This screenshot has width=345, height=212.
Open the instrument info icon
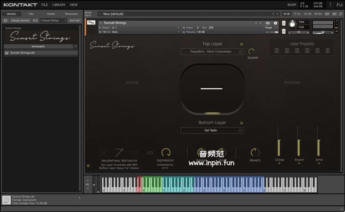tap(276, 23)
